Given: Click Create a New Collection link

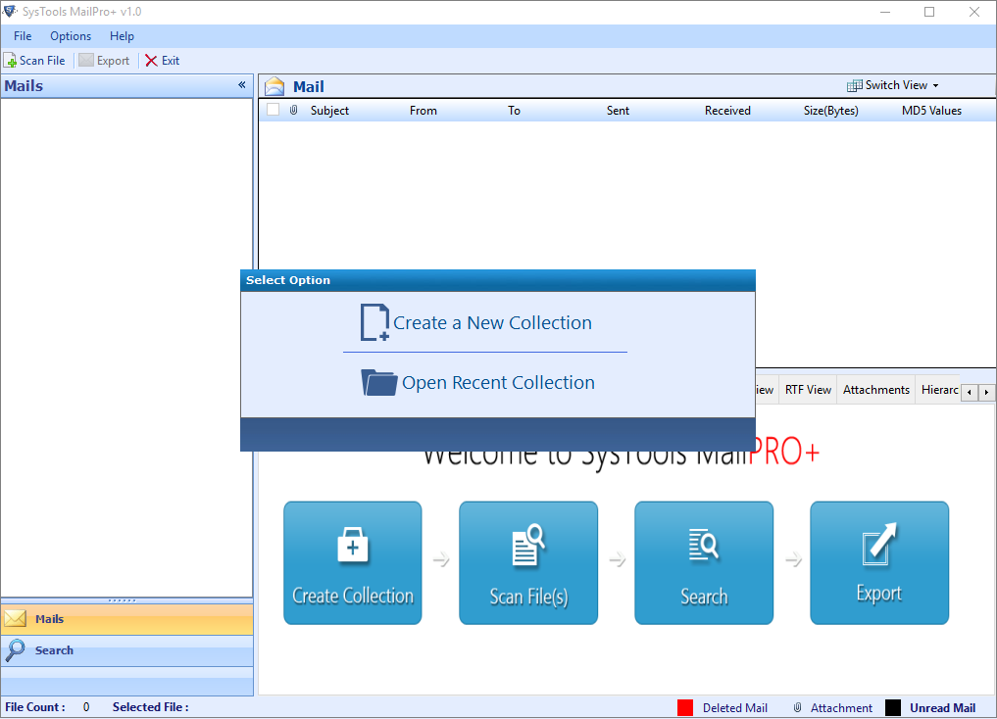Looking at the screenshot, I should tap(492, 322).
